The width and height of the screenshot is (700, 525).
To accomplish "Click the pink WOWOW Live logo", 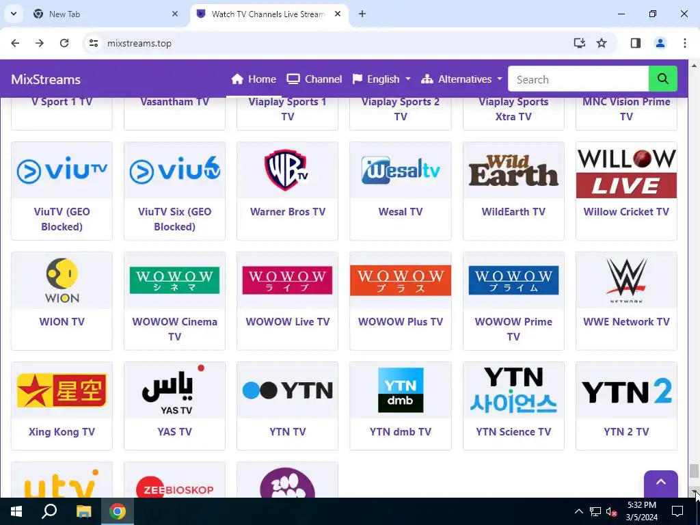I will [x=288, y=280].
